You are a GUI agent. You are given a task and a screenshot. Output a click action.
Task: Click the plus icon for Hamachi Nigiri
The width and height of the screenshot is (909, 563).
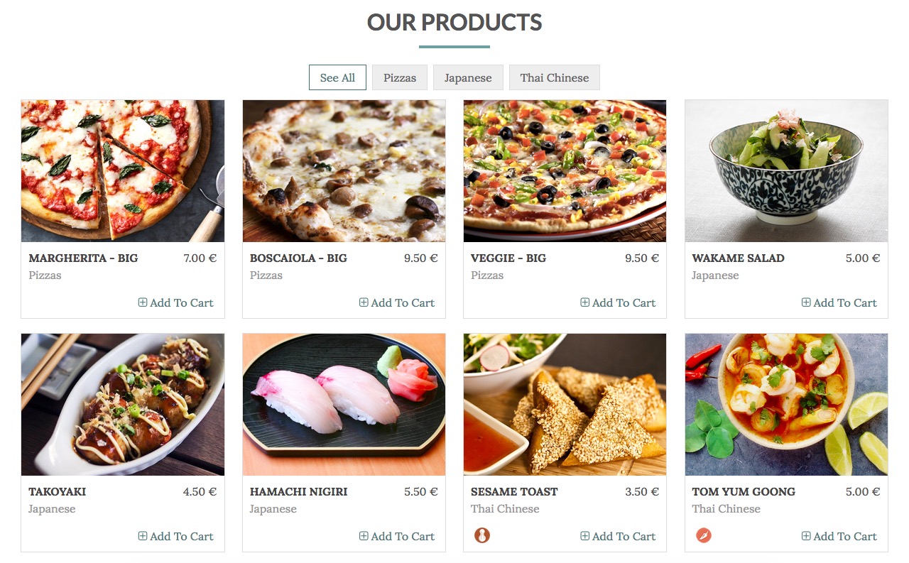tap(364, 536)
